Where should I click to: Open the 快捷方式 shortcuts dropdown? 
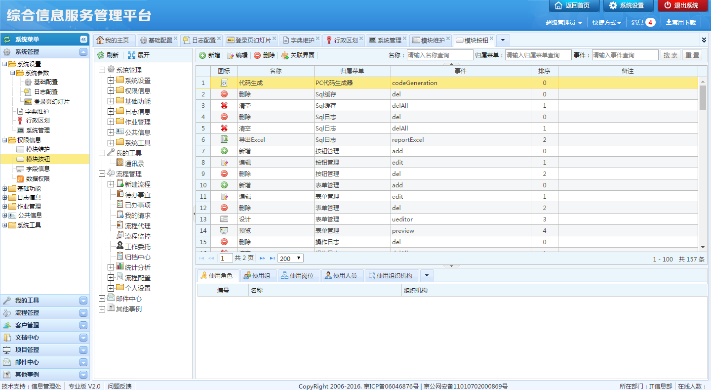tap(607, 22)
